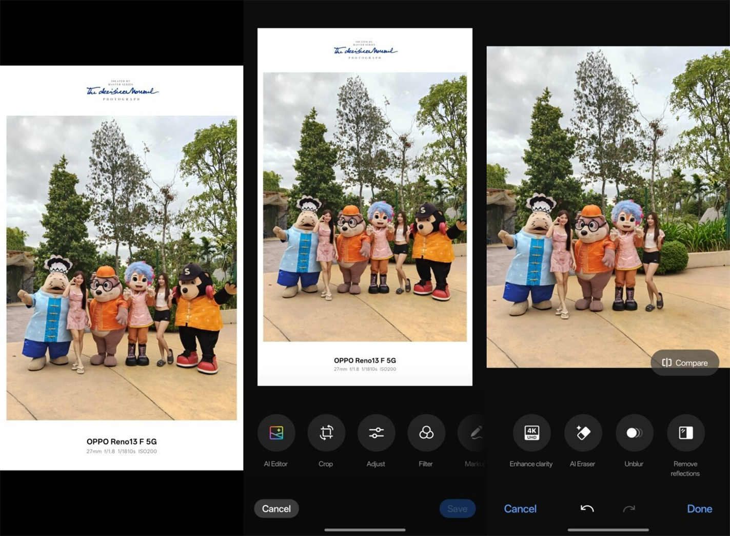Image resolution: width=730 pixels, height=536 pixels.
Task: Tap the edited photo in right screen
Action: point(608,207)
